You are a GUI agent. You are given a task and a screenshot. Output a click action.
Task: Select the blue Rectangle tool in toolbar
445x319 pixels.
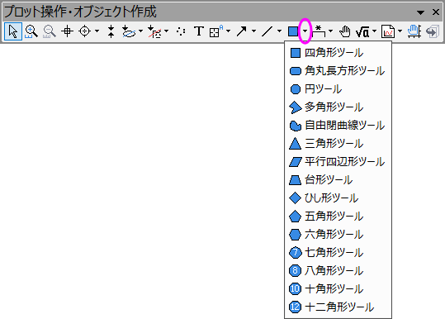[x=293, y=31]
